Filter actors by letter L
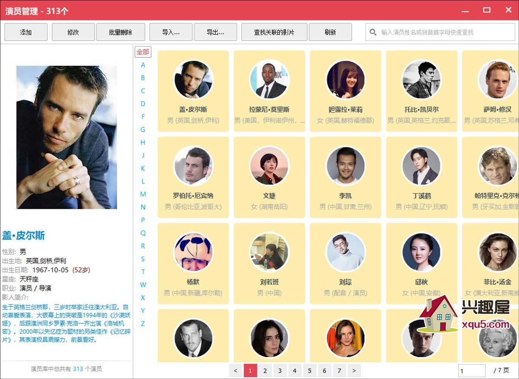519x379 pixels. 143,181
